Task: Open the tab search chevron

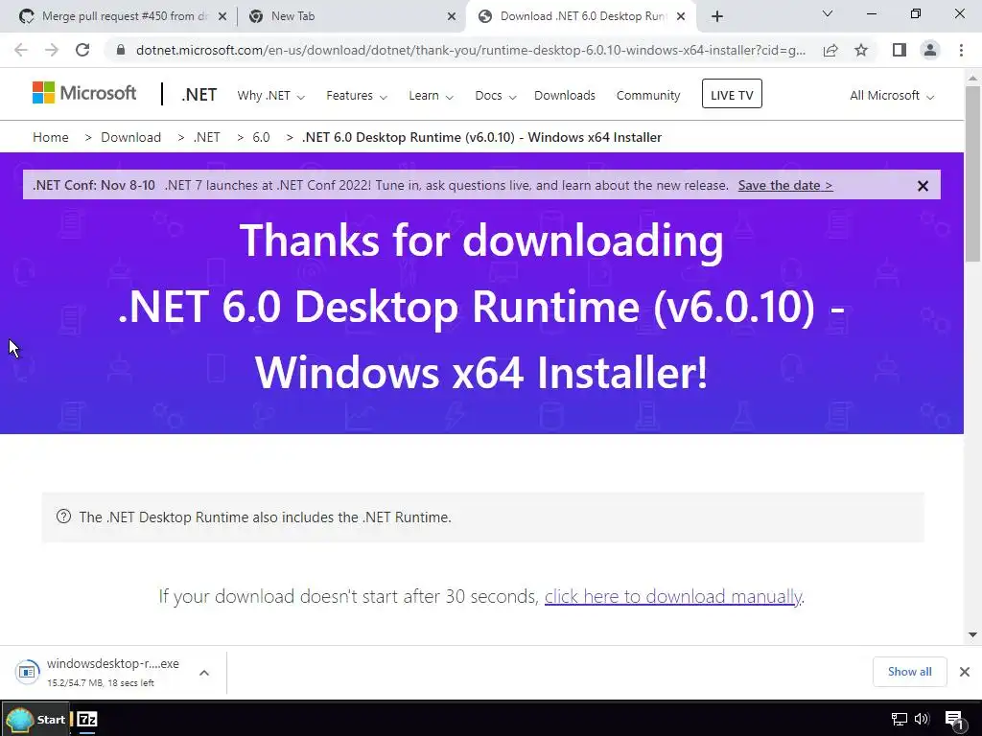Action: 828,13
